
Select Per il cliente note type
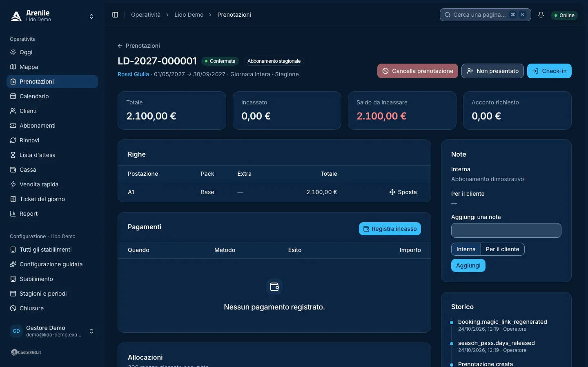coord(503,249)
